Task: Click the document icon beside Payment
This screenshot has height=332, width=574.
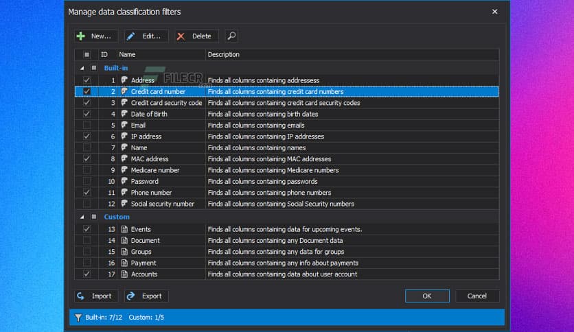Action: (124, 263)
